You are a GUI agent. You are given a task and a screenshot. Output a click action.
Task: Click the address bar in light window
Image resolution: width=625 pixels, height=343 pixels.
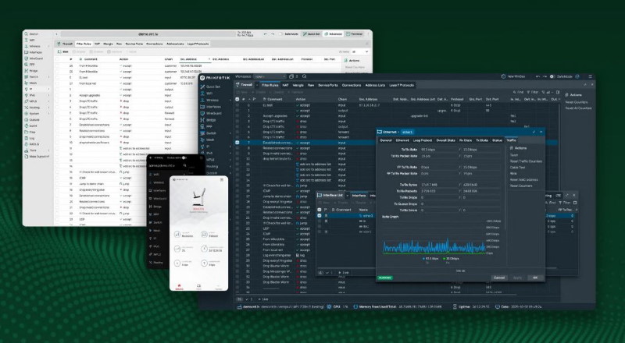[148, 34]
